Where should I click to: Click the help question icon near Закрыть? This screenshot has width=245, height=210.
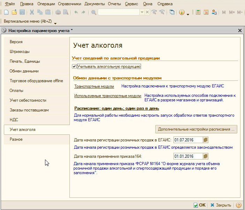(x=239, y=205)
